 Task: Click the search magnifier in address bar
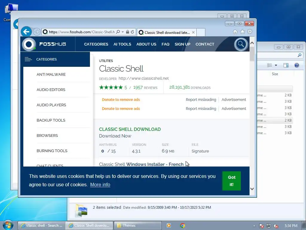(118, 32)
